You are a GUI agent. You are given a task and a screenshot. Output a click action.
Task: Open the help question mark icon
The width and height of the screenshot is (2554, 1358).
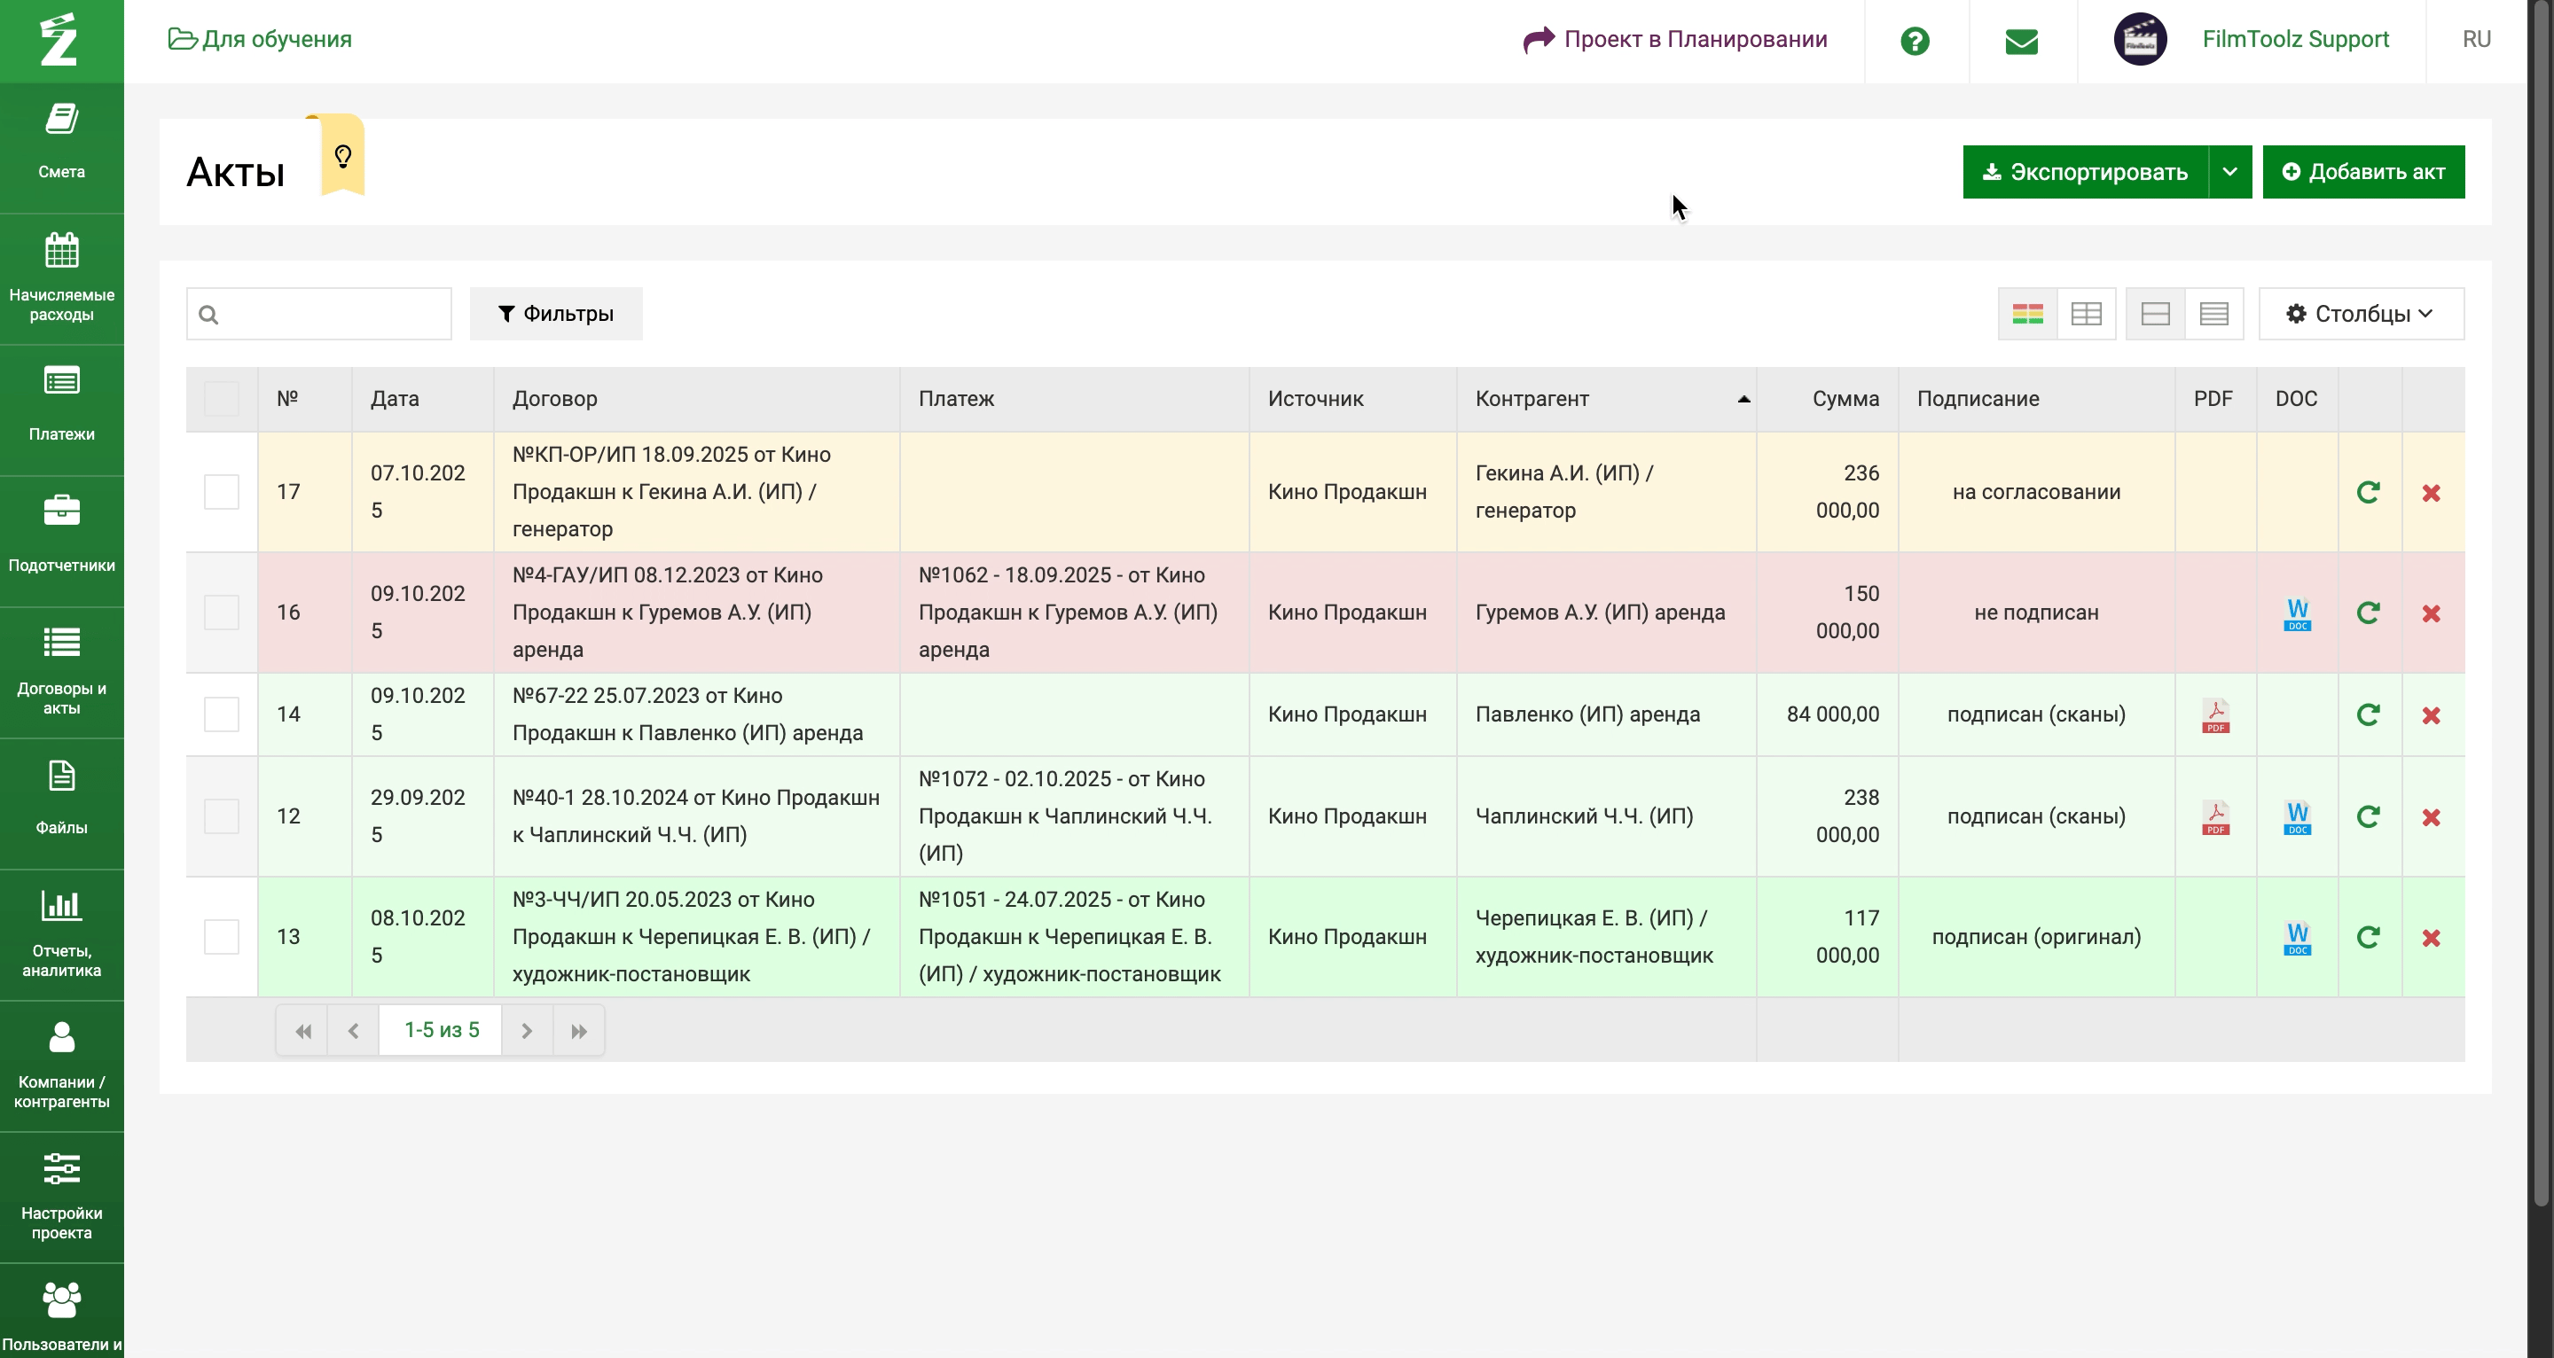1915,41
